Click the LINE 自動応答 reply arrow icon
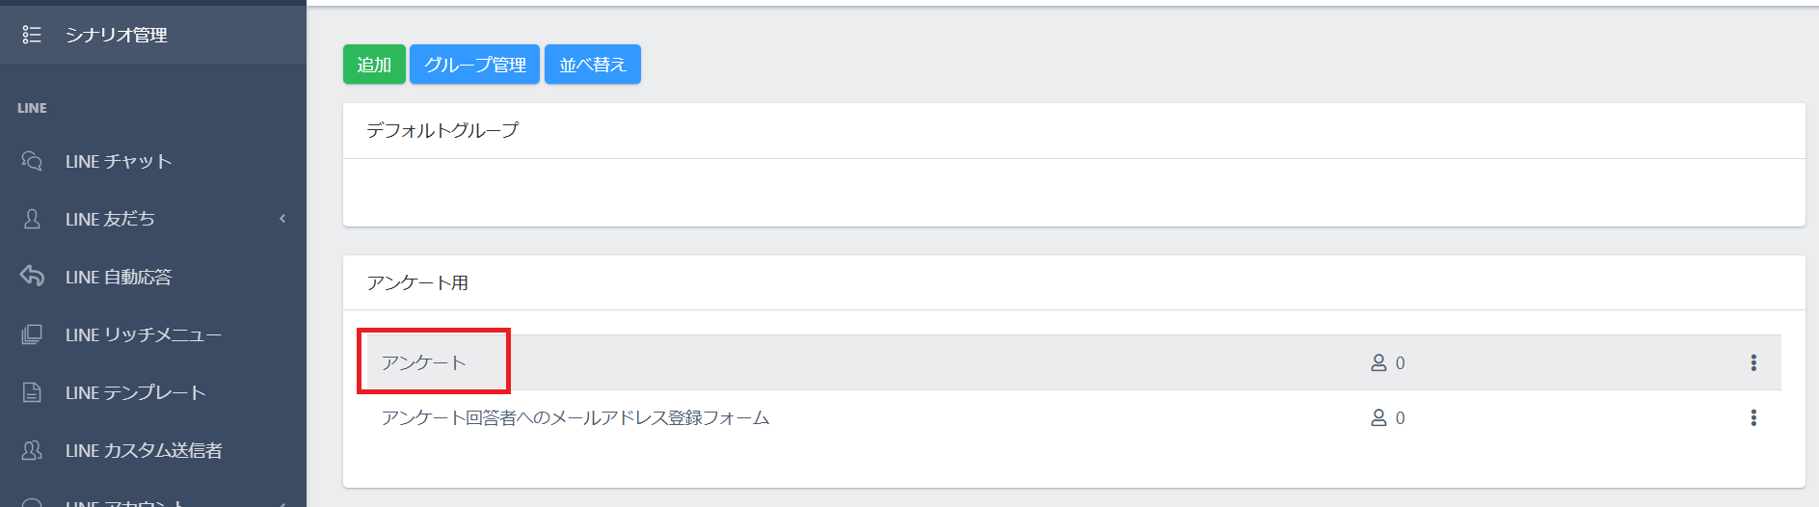This screenshot has width=1819, height=507. coord(32,277)
